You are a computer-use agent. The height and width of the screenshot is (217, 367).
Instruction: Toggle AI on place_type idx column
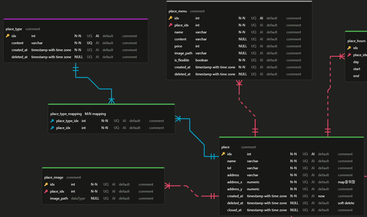click(x=97, y=36)
